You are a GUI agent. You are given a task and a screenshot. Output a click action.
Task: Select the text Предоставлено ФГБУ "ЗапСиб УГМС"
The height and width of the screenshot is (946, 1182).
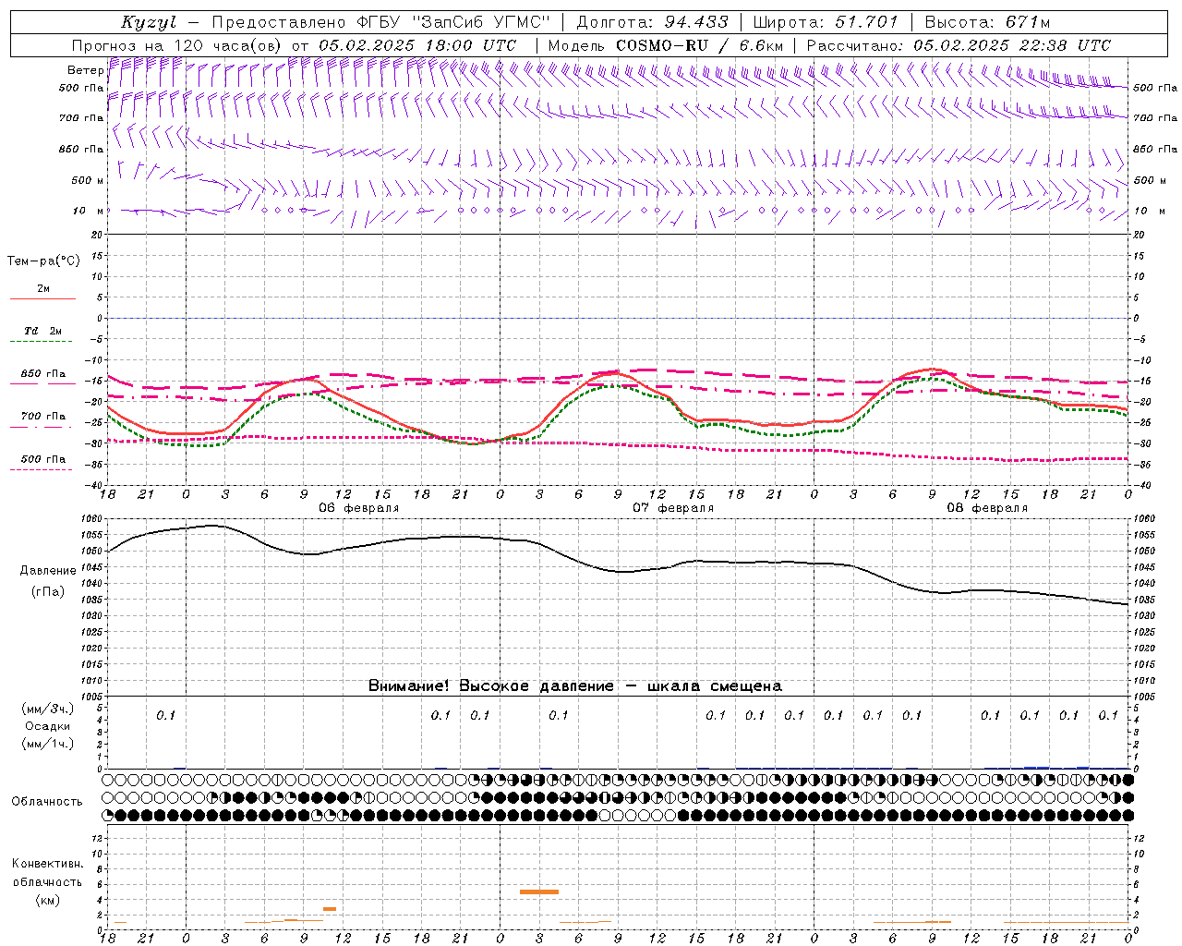coord(381,22)
